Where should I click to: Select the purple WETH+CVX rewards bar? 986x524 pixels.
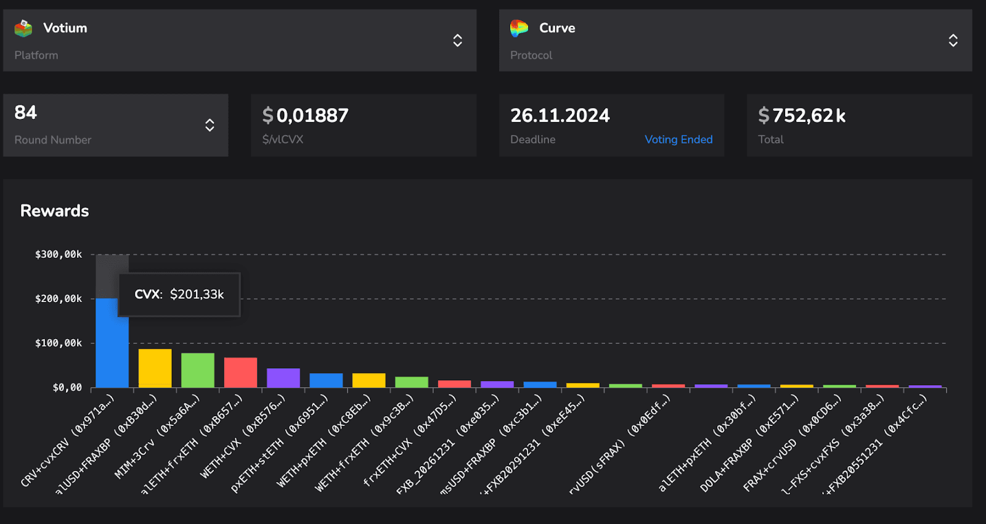click(283, 378)
